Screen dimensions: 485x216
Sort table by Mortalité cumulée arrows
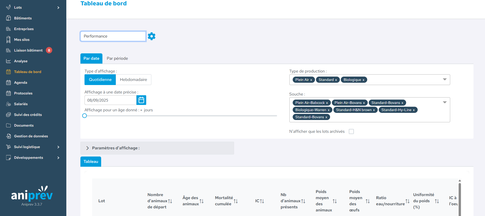236,201
